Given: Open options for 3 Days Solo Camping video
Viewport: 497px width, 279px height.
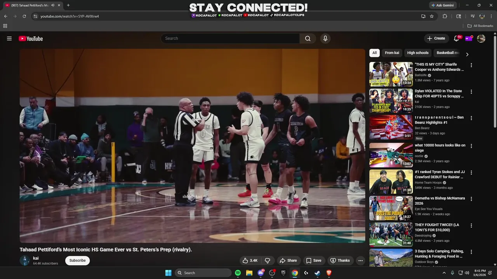Looking at the screenshot, I should [471, 252].
